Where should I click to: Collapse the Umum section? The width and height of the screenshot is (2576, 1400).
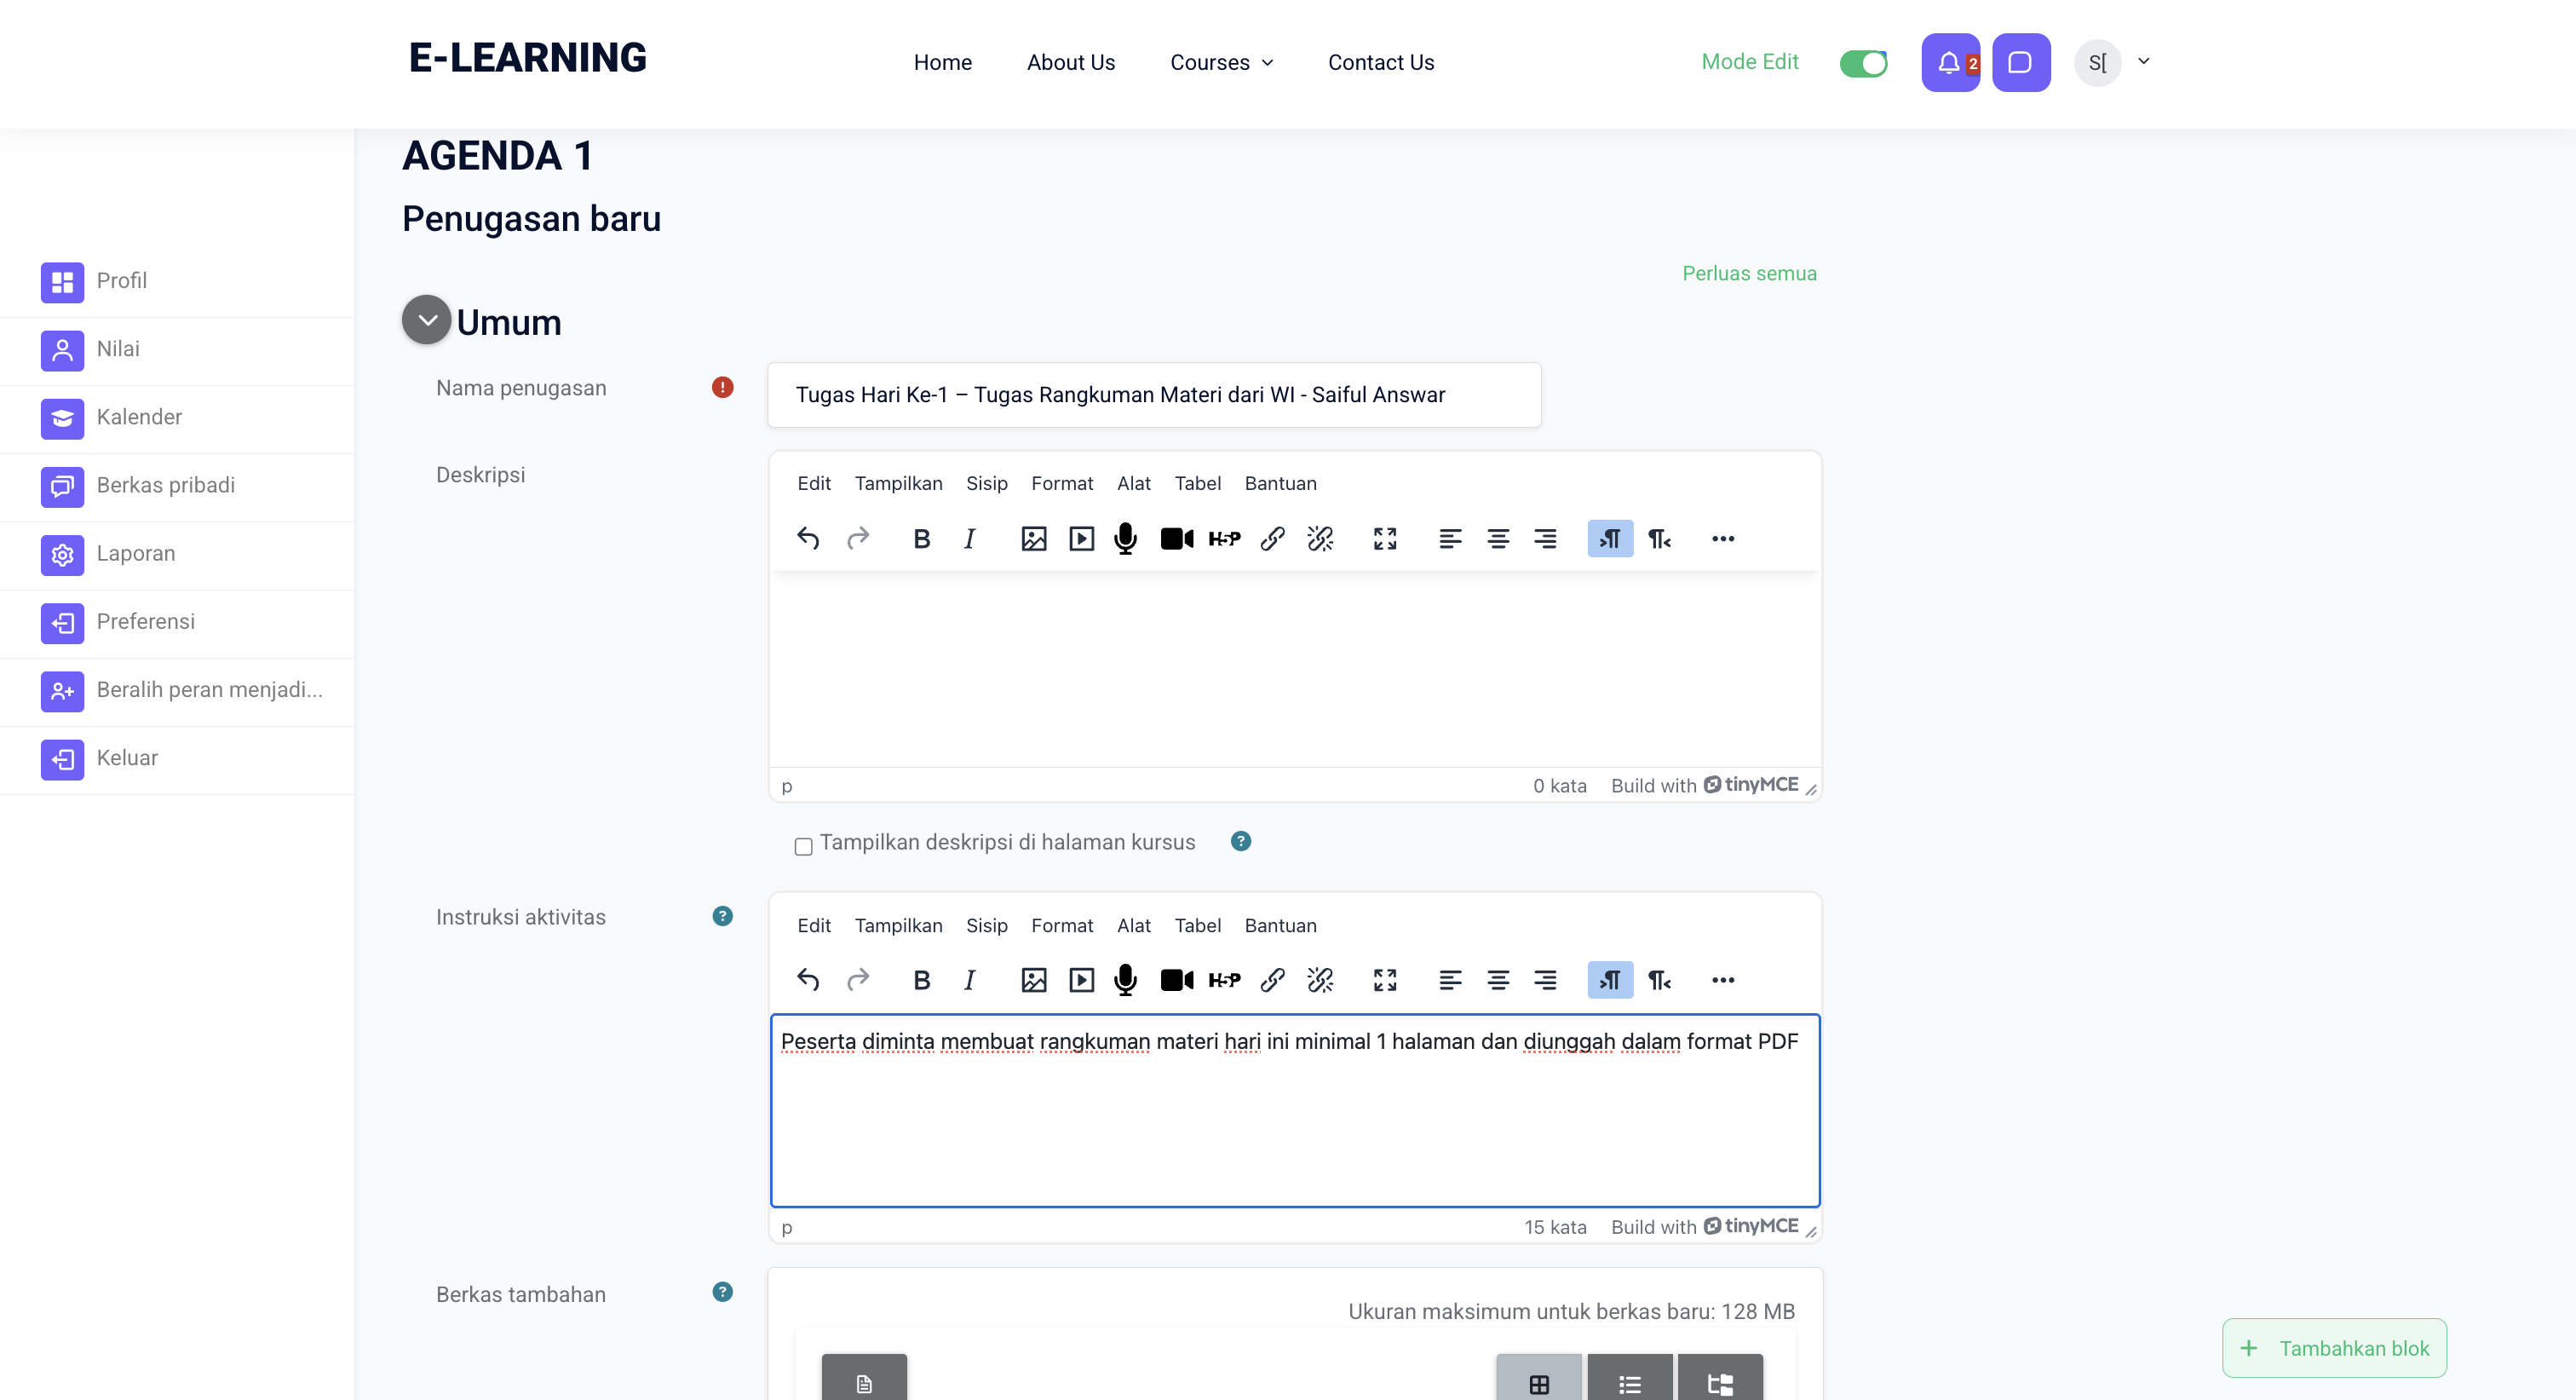427,320
